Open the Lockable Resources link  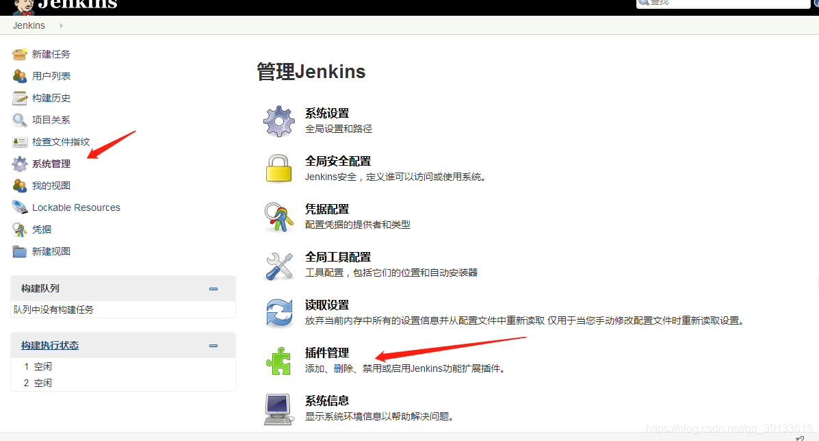(x=76, y=207)
